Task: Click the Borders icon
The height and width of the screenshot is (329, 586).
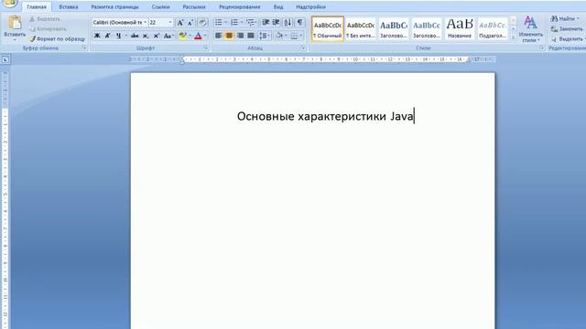Action: pos(294,36)
